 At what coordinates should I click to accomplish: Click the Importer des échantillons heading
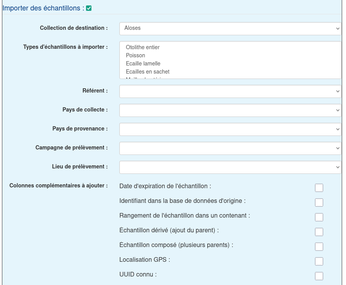(43, 8)
